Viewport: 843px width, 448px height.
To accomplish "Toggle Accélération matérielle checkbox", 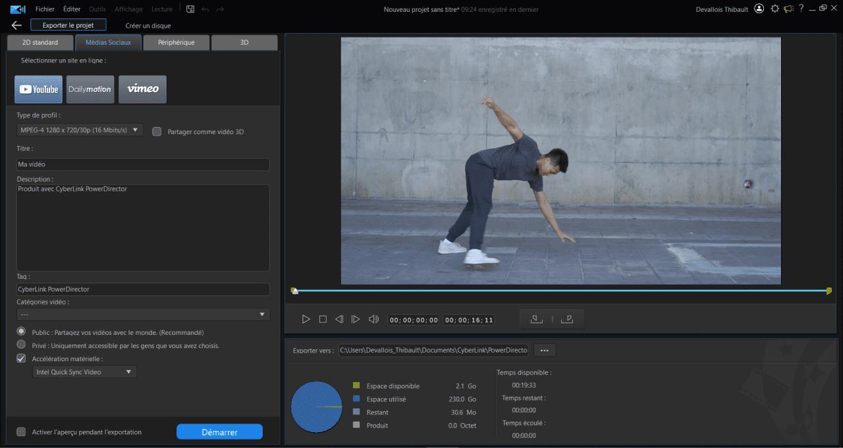I will click(21, 359).
